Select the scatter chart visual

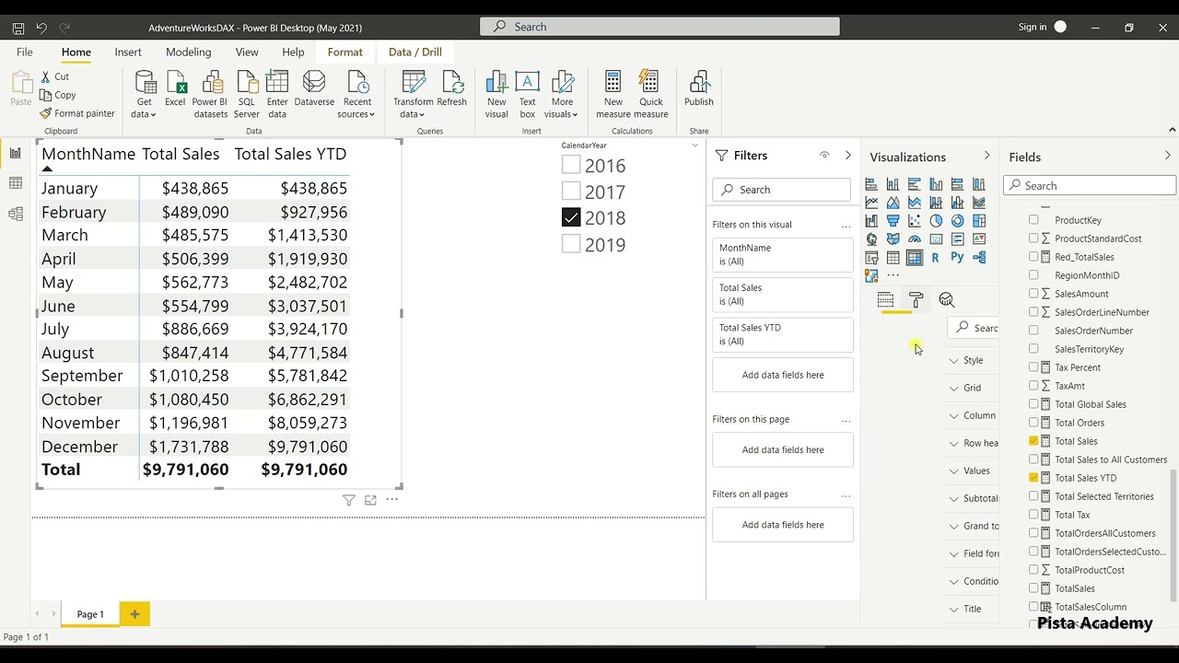915,221
